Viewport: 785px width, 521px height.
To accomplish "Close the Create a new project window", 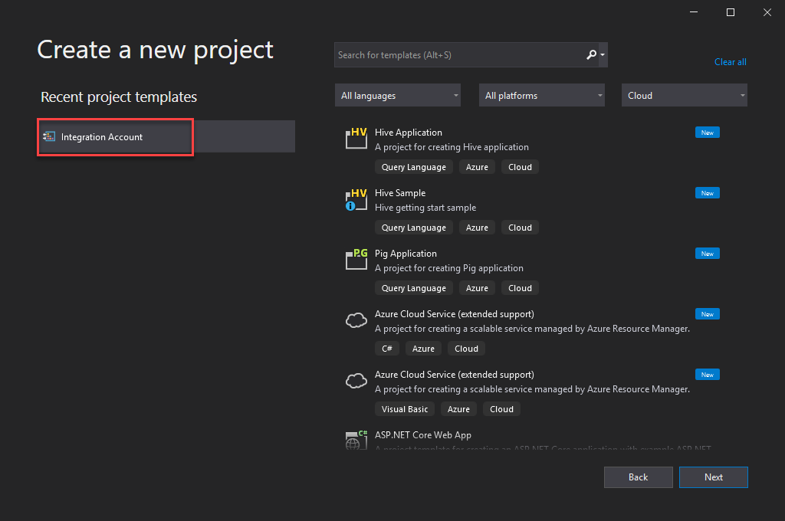I will tap(767, 12).
